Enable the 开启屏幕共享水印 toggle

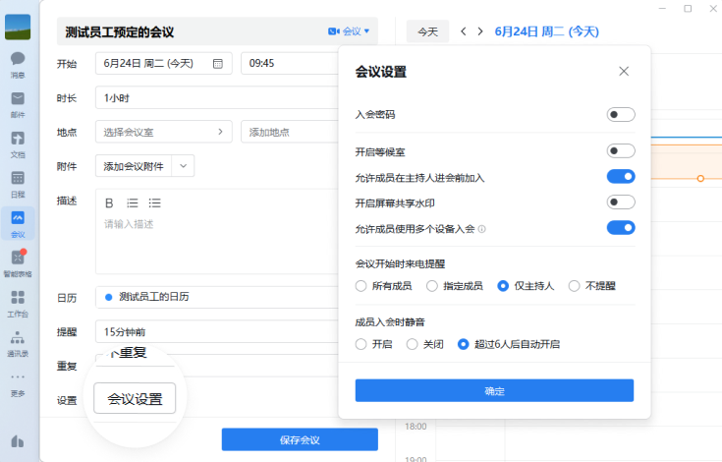pos(621,202)
